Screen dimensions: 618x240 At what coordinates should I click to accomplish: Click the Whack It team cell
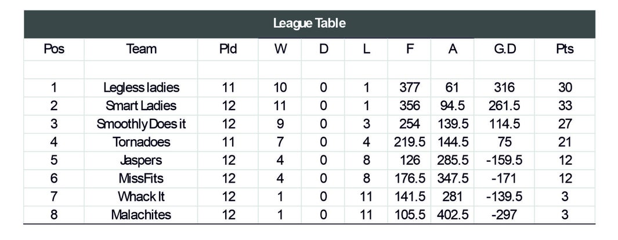pos(141,197)
